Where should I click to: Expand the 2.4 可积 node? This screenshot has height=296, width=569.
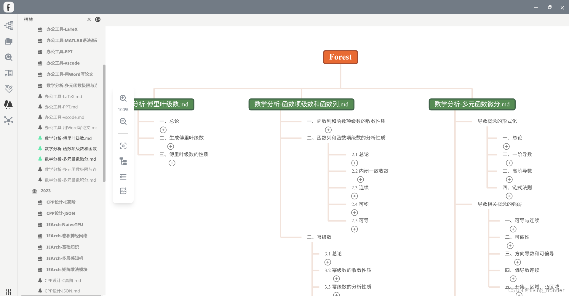click(x=355, y=213)
